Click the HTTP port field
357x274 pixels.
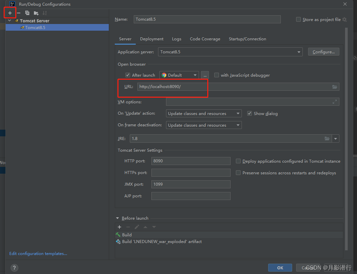click(191, 161)
